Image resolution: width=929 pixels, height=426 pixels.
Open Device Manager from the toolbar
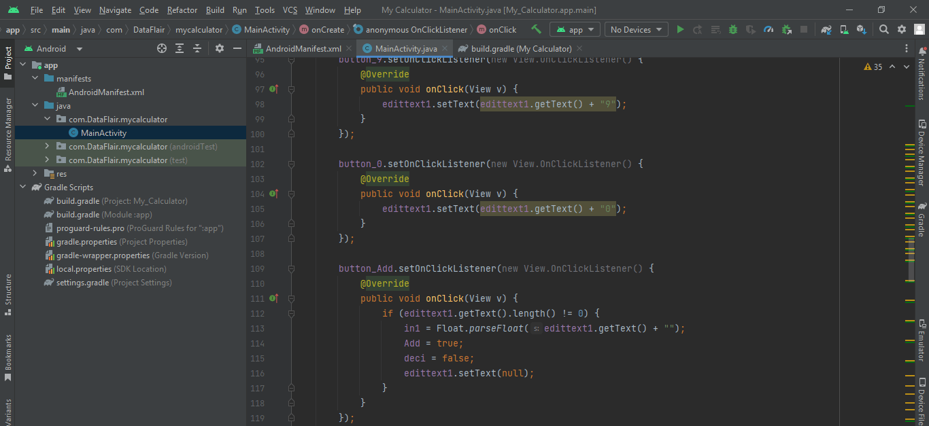coord(844,30)
